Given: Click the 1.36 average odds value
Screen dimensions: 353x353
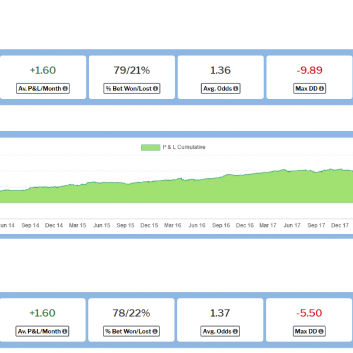Looking at the screenshot, I should point(221,71).
